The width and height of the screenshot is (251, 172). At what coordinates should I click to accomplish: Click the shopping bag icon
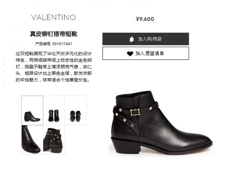pos(132,39)
